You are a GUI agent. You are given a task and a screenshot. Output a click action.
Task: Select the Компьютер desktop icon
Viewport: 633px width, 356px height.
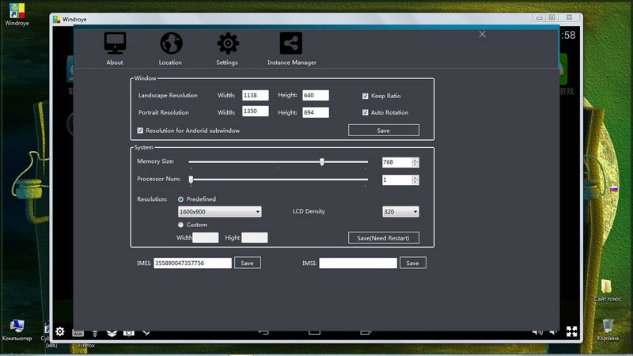[17, 330]
